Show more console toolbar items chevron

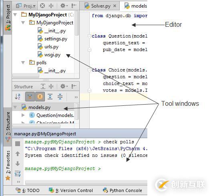pyautogui.click(x=18, y=182)
